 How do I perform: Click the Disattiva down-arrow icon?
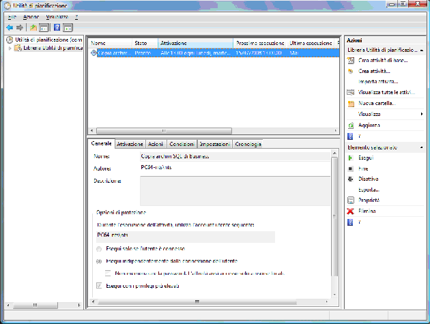coord(350,179)
